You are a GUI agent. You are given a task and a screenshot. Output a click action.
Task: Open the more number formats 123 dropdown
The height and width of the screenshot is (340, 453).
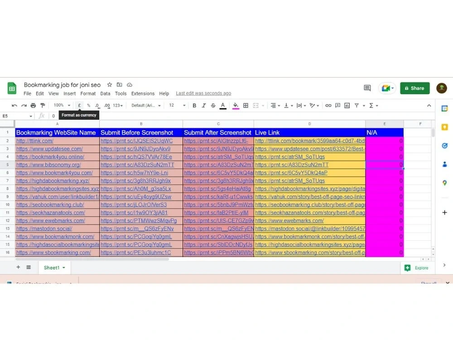pyautogui.click(x=118, y=106)
